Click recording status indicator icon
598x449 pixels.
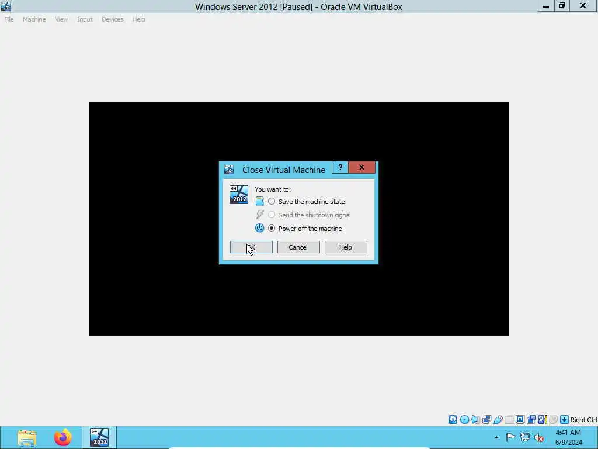click(x=531, y=420)
